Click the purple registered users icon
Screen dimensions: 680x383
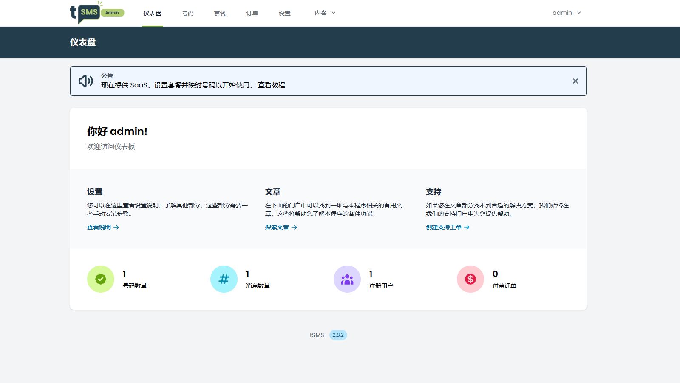pos(347,279)
